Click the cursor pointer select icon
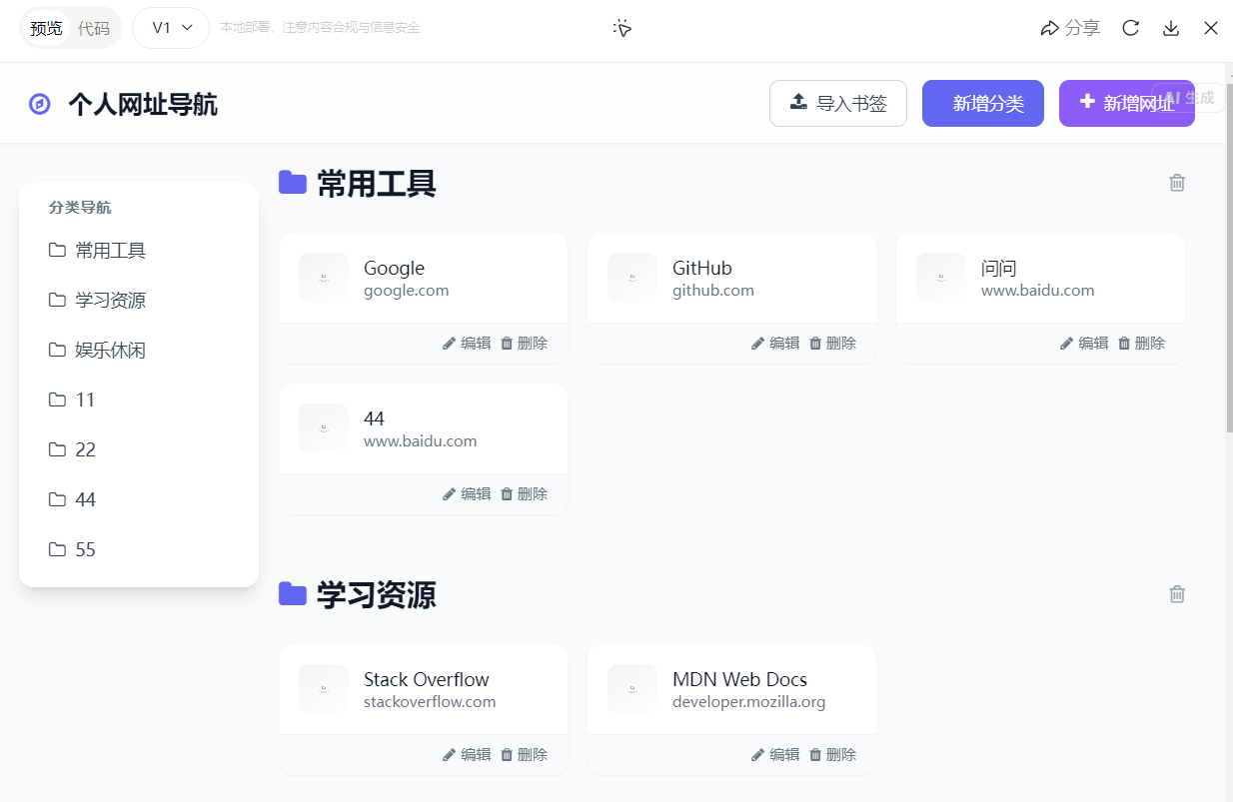 (622, 28)
